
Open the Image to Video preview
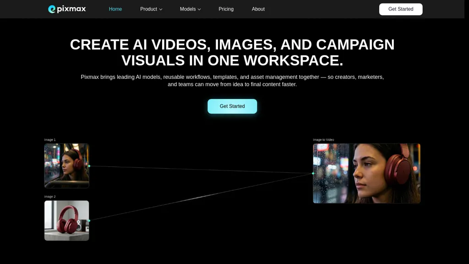pyautogui.click(x=367, y=173)
